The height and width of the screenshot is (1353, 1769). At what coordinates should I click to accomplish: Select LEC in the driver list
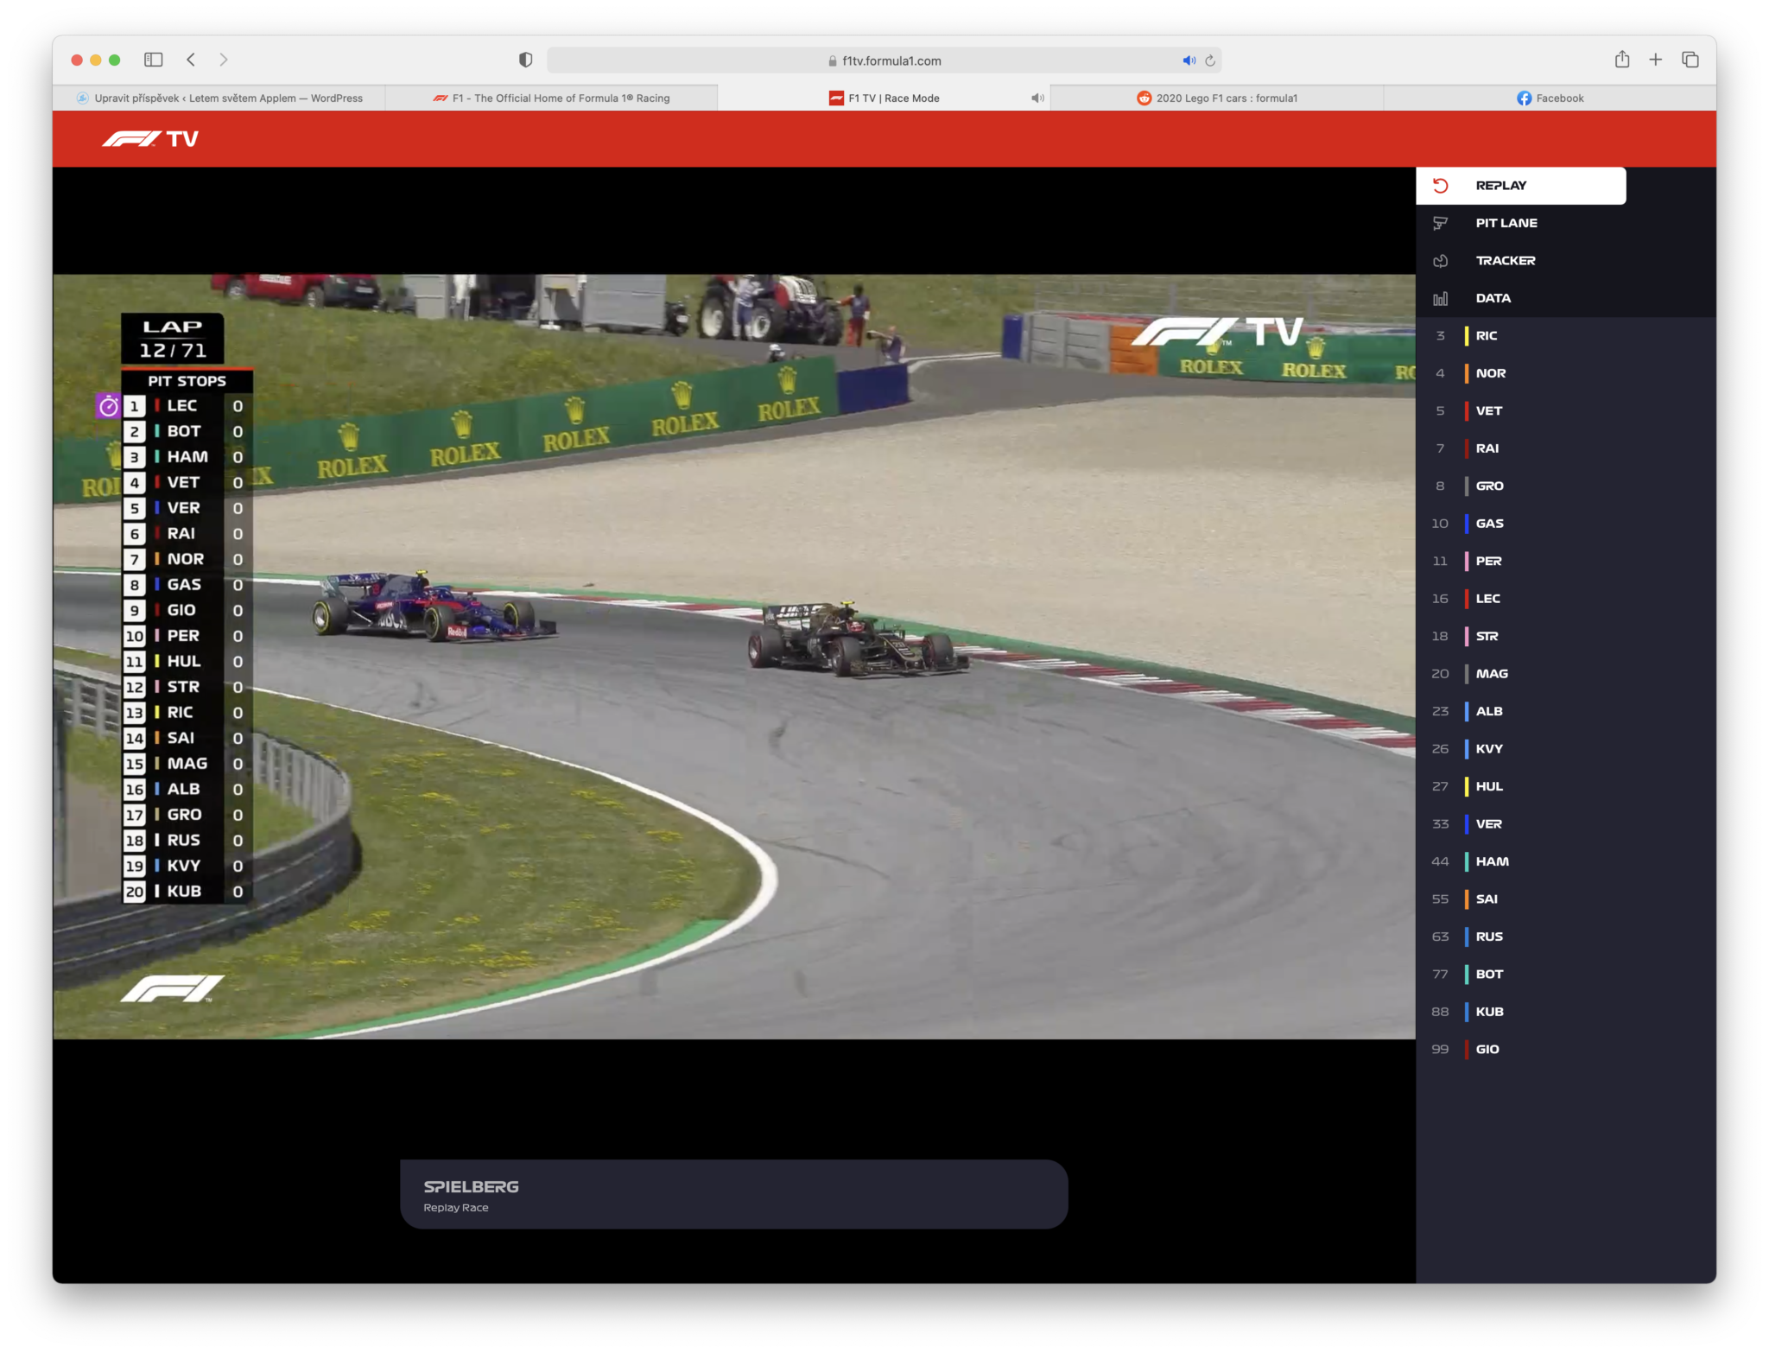coord(1488,598)
